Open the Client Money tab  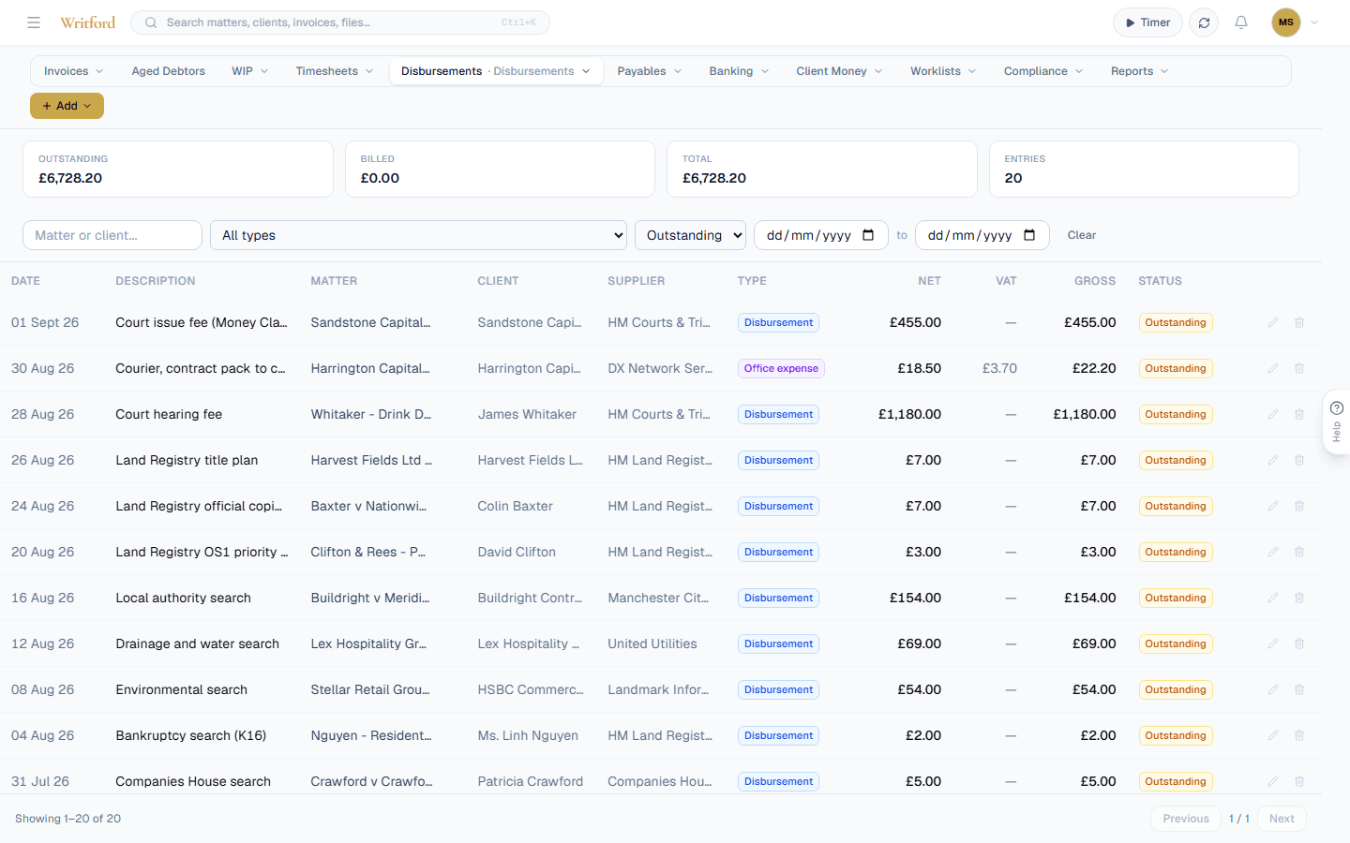(x=839, y=71)
